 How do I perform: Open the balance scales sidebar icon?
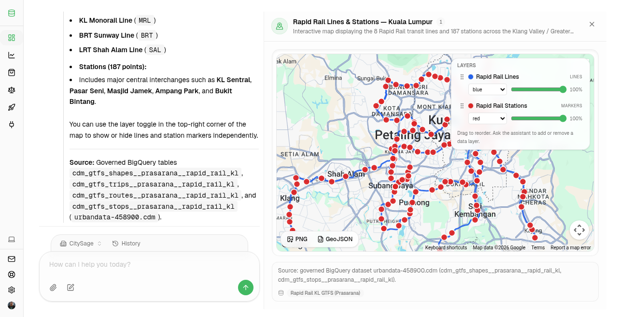pyautogui.click(x=12, y=90)
